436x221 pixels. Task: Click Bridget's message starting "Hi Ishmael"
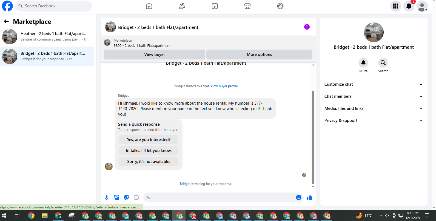coord(195,109)
